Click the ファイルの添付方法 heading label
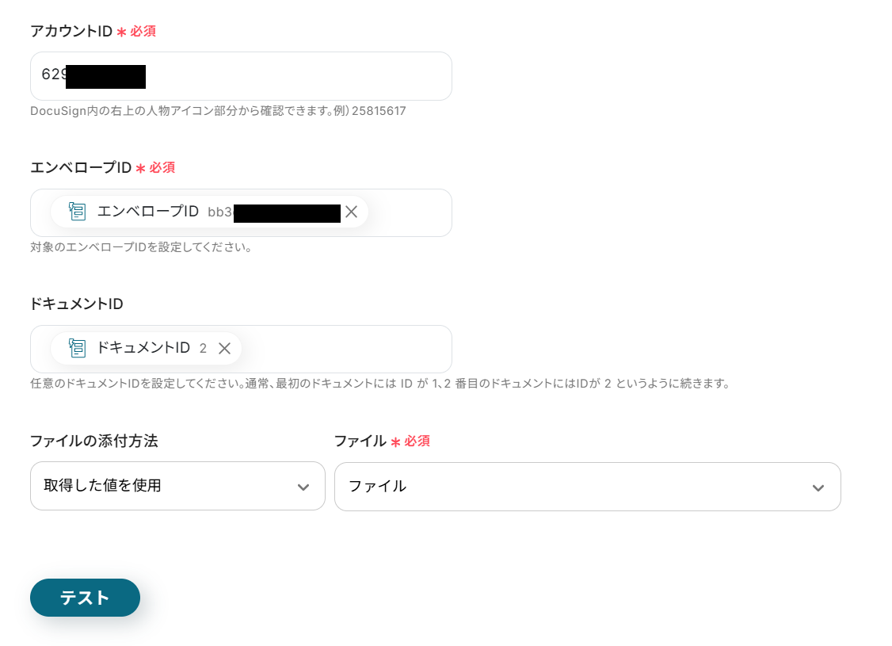This screenshot has width=892, height=646. 93,441
